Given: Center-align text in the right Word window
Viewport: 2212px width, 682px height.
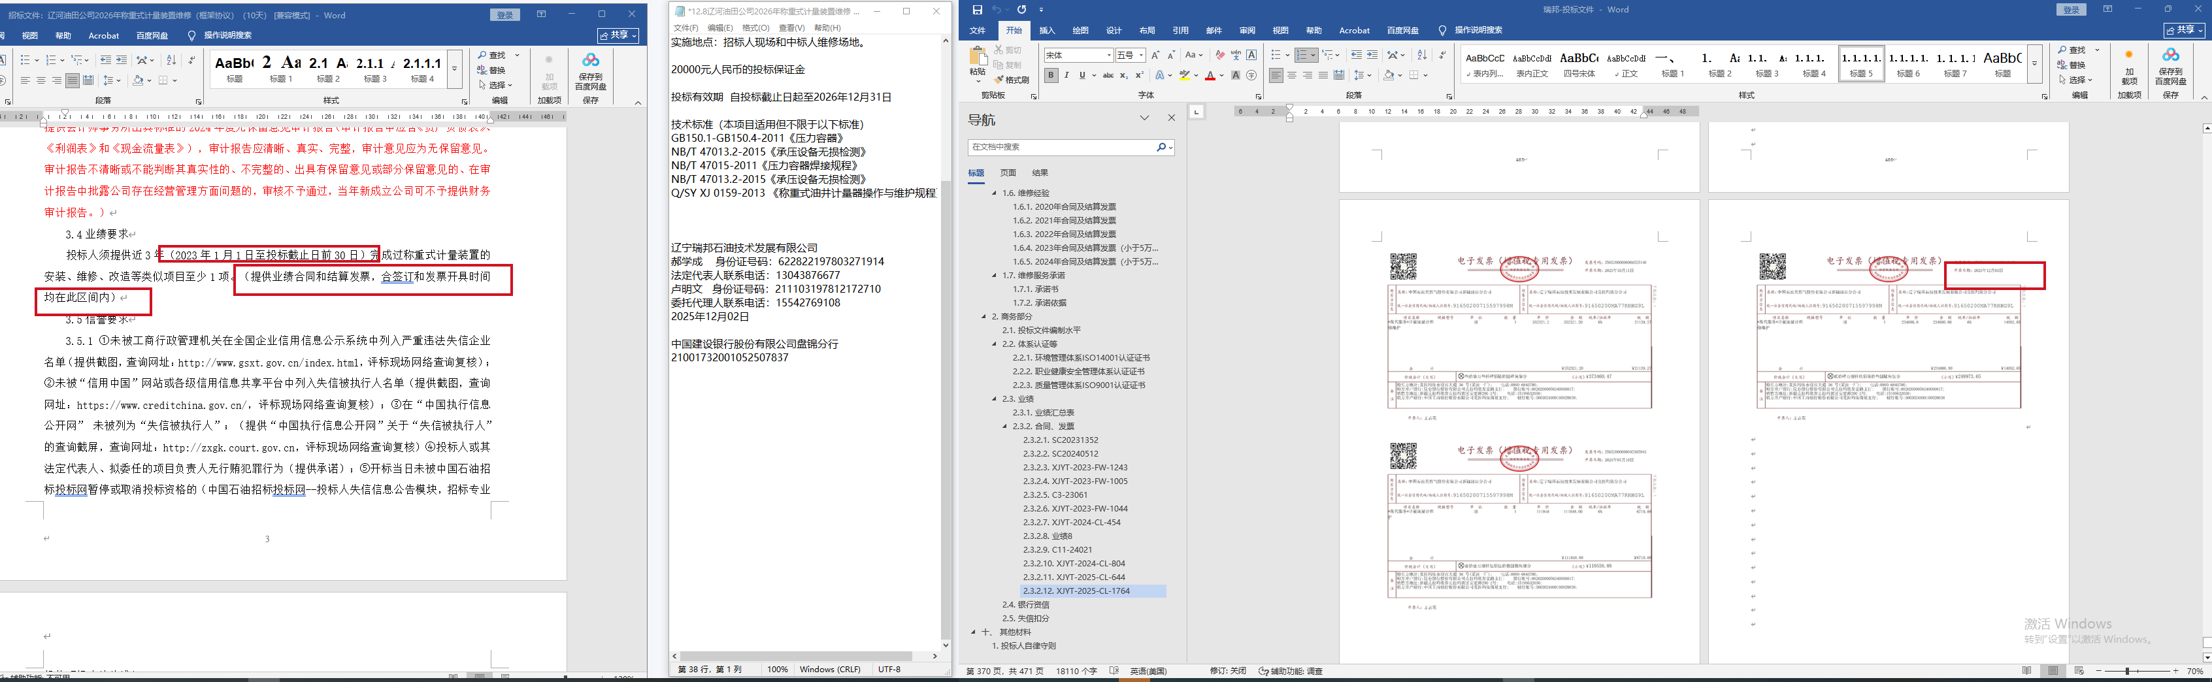Looking at the screenshot, I should 1293,76.
